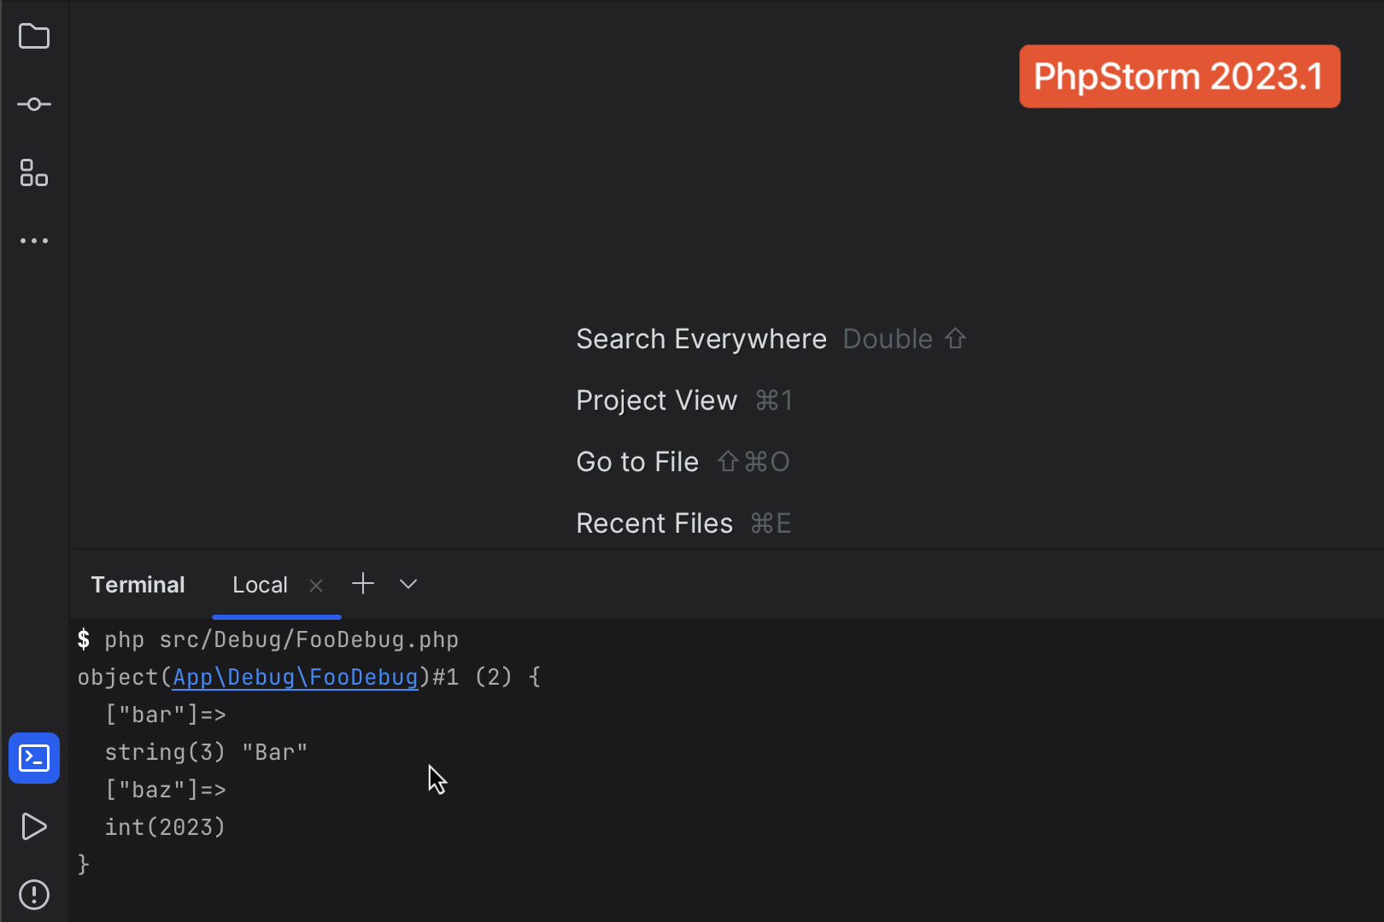Open the Structure tool window icon
The height and width of the screenshot is (922, 1384).
click(x=34, y=174)
